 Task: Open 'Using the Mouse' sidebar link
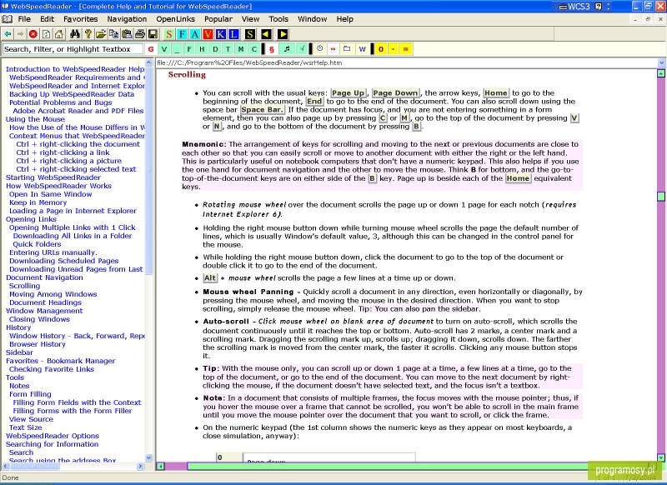(35, 119)
